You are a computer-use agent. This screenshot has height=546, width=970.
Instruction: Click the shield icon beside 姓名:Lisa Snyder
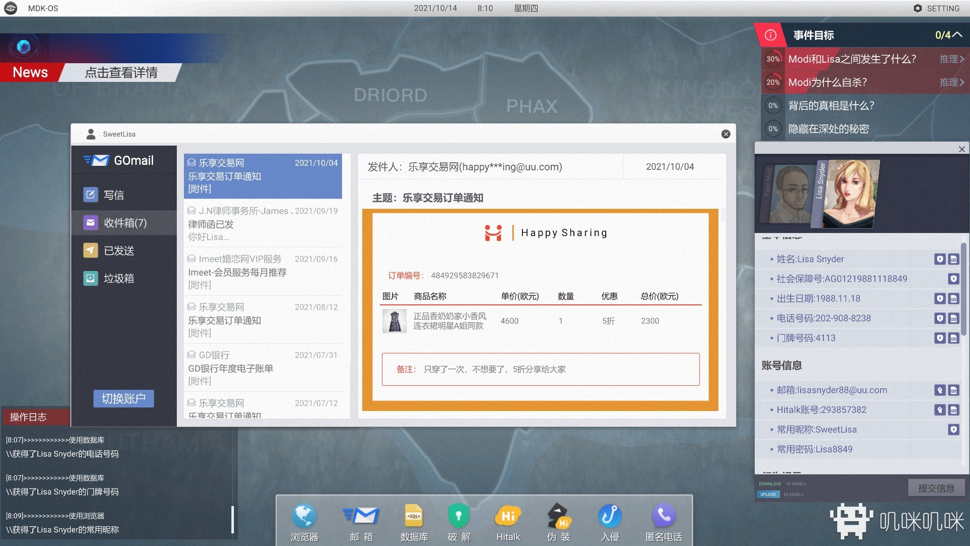[940, 259]
